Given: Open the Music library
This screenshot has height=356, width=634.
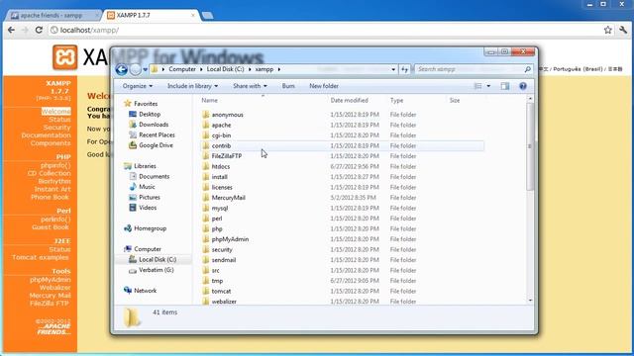Looking at the screenshot, I should [x=147, y=187].
